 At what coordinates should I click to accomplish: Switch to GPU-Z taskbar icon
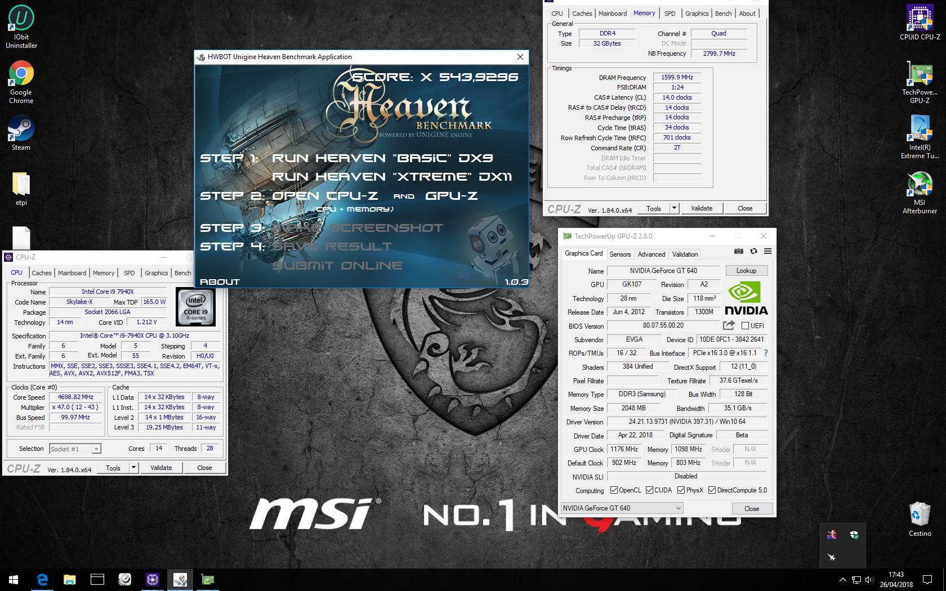coord(208,579)
